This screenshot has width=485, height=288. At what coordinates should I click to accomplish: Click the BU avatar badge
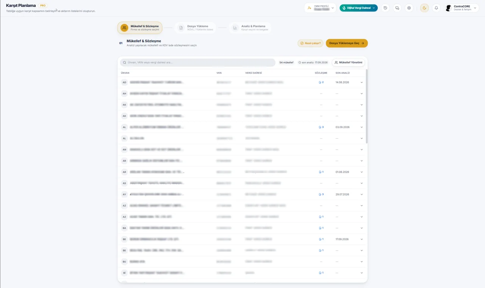(124, 262)
